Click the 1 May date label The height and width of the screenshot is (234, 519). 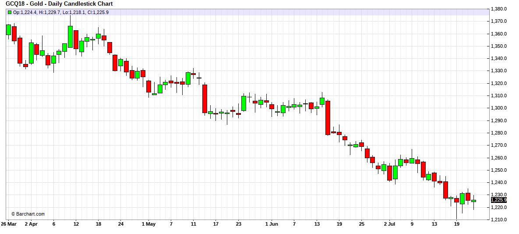pos(148,224)
